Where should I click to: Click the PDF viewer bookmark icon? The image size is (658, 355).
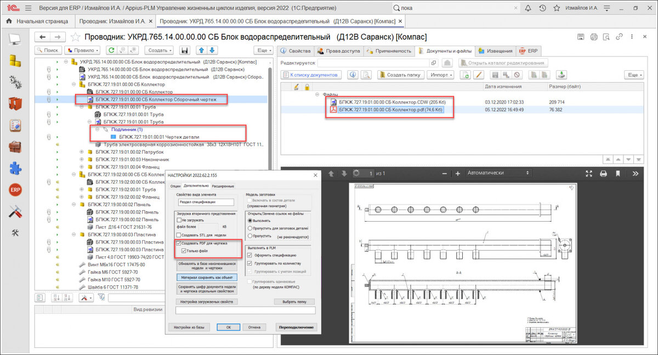click(x=617, y=173)
